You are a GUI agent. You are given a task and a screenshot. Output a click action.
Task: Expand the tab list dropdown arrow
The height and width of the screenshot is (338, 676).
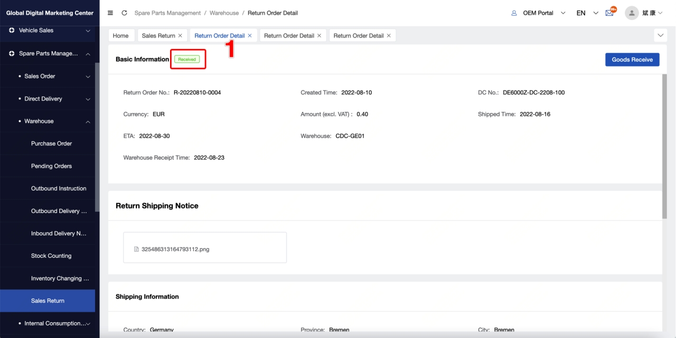pos(660,36)
